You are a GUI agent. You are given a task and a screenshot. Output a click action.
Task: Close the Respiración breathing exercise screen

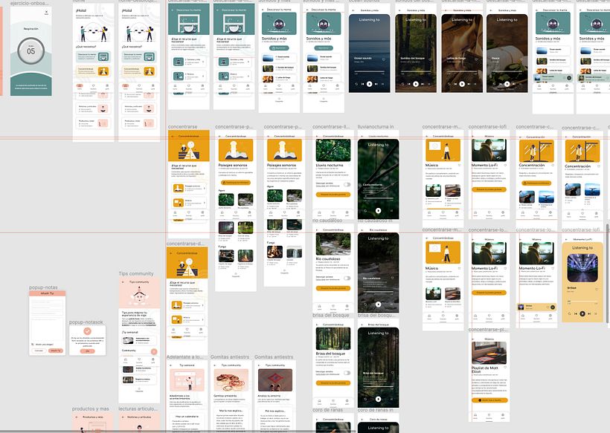(45, 13)
